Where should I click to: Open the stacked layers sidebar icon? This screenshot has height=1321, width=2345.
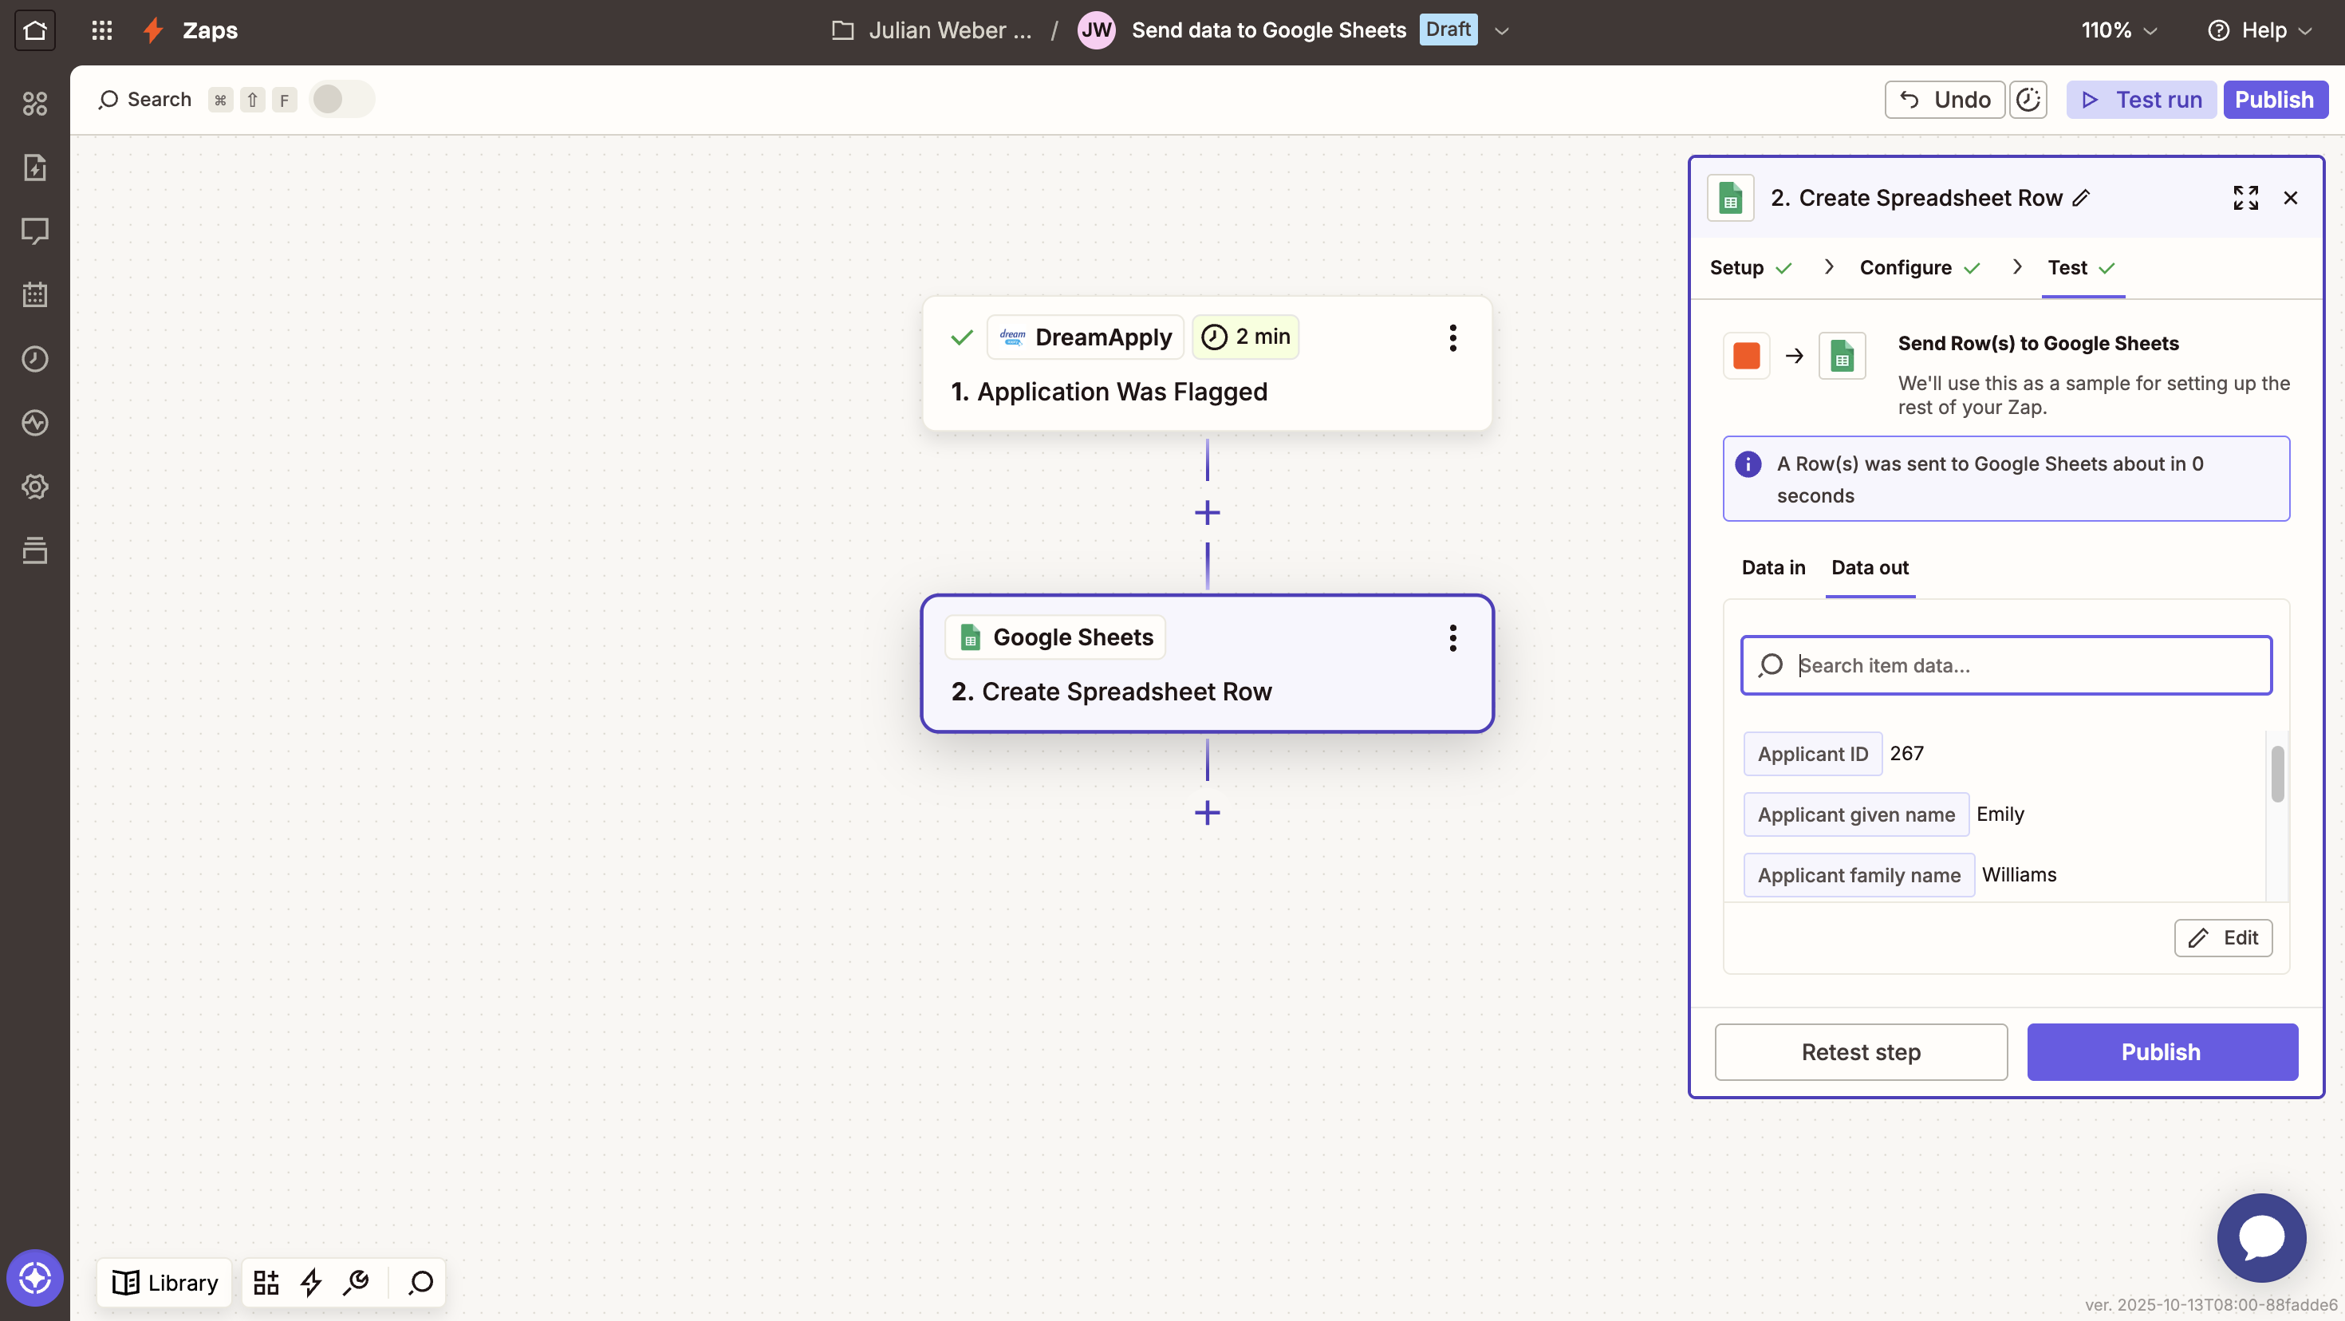point(34,550)
